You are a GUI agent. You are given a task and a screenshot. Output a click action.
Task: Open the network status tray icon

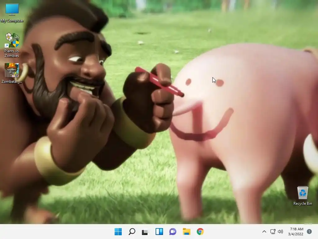tap(273, 232)
